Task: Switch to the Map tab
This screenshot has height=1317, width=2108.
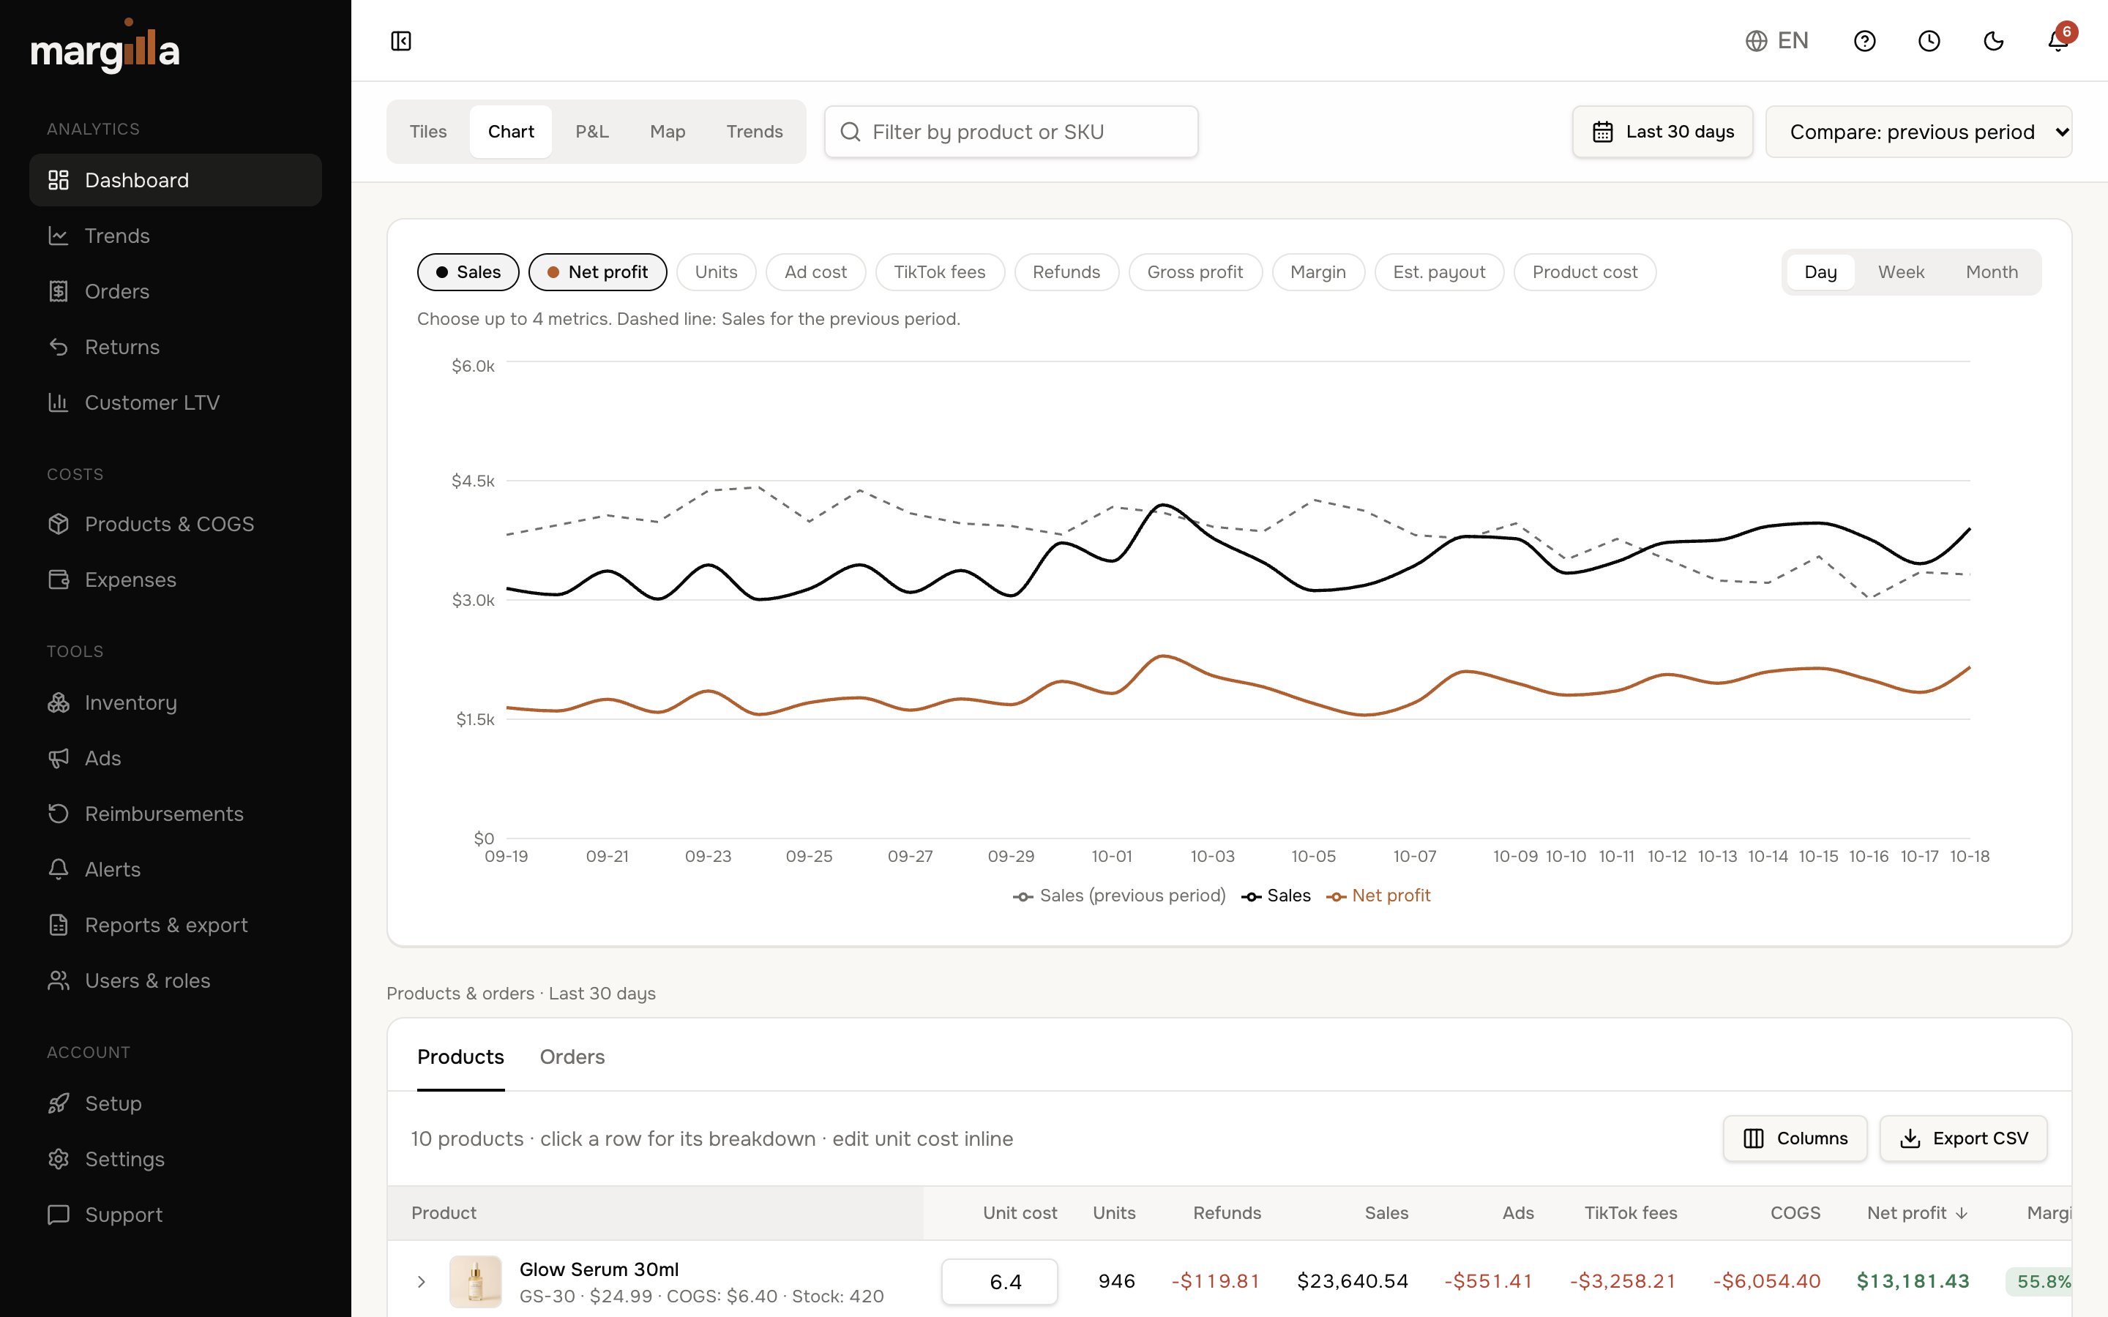Action: [x=668, y=132]
